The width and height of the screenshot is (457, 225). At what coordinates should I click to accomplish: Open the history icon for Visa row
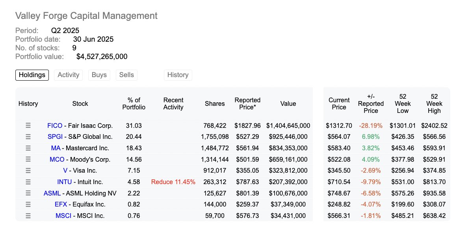tap(28, 171)
